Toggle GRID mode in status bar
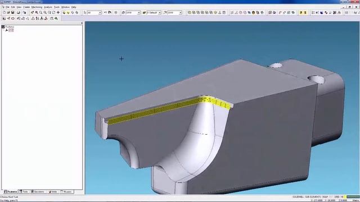Screen dimensions: 360x202 [x=337, y=197]
